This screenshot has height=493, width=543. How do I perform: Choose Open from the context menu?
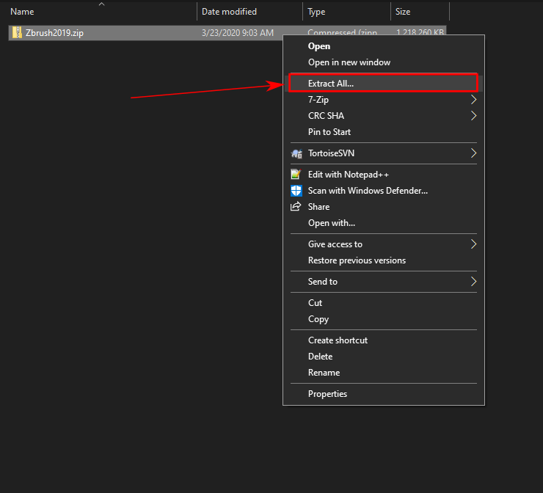pyautogui.click(x=384, y=46)
